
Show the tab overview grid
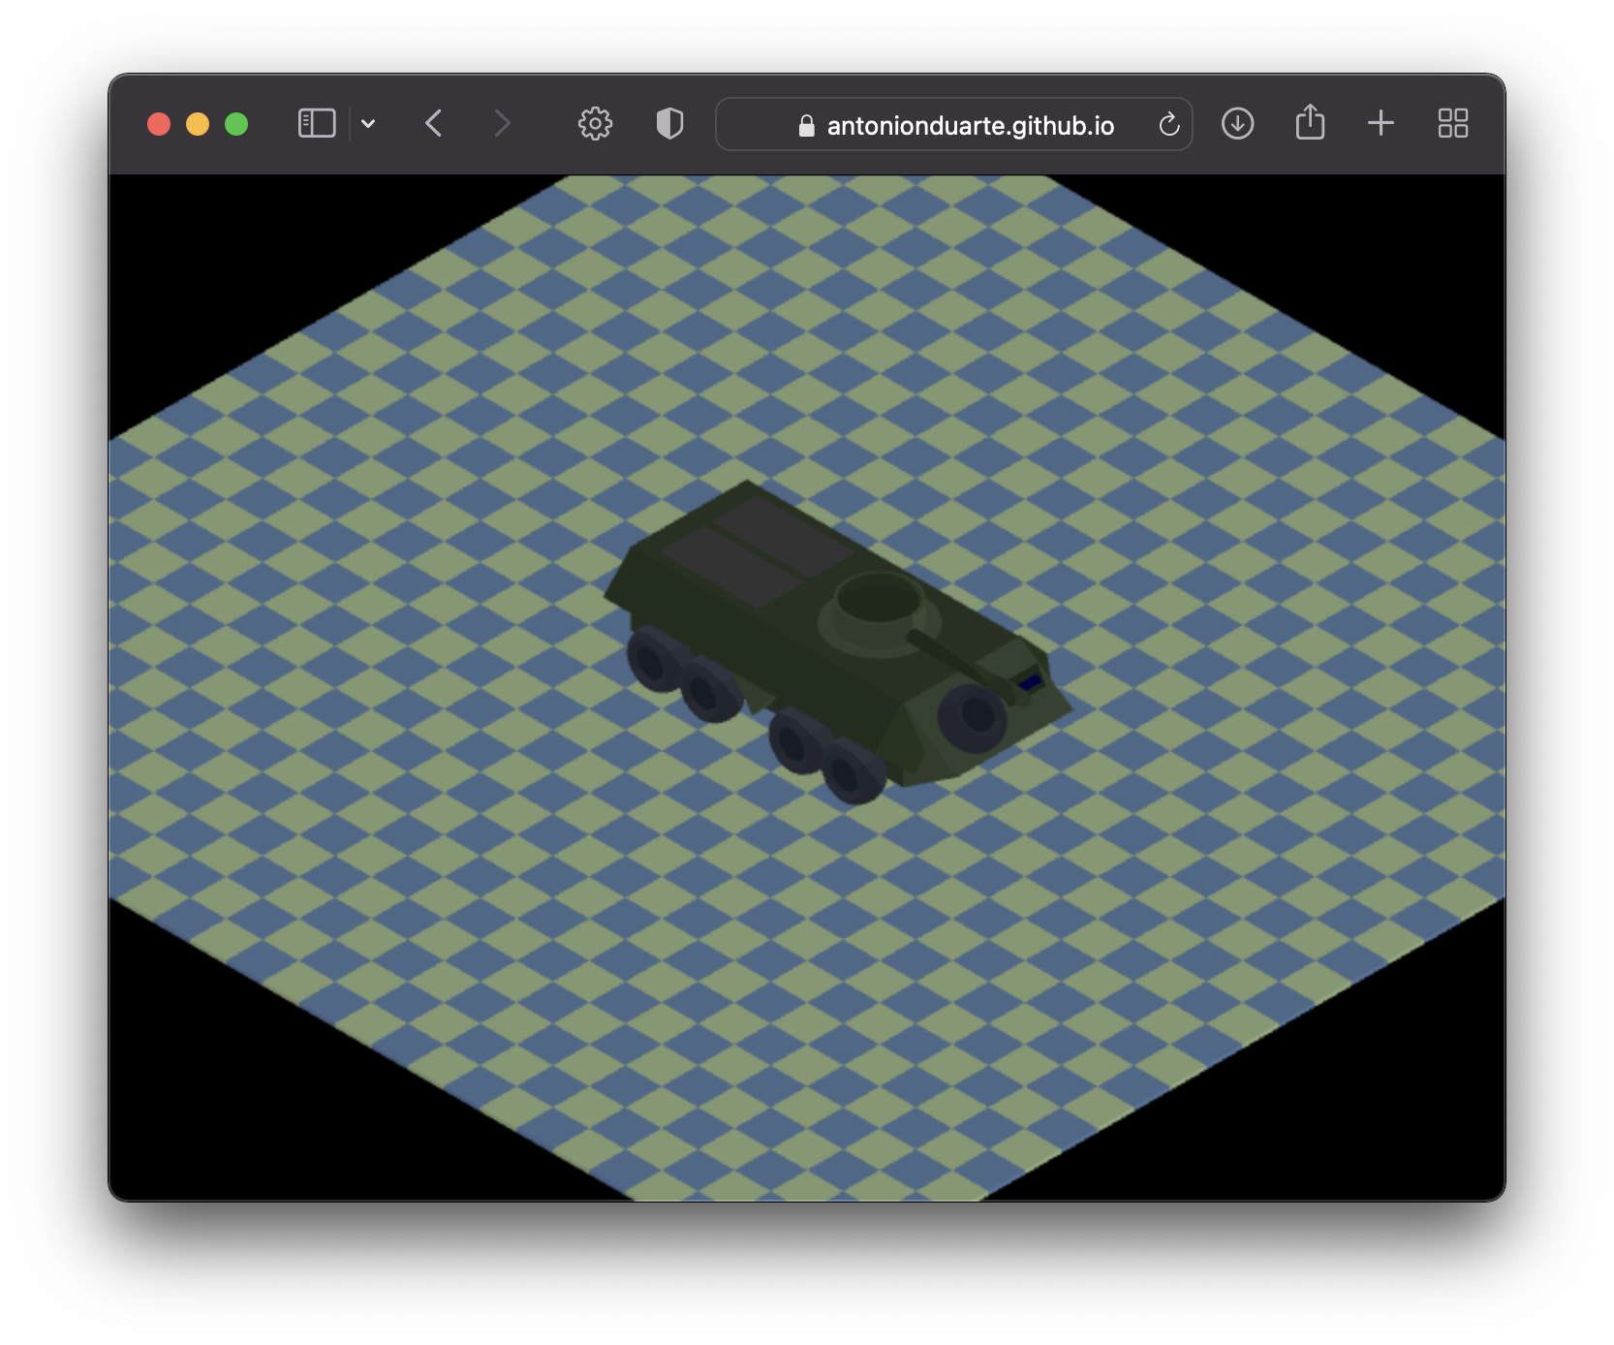point(1452,123)
